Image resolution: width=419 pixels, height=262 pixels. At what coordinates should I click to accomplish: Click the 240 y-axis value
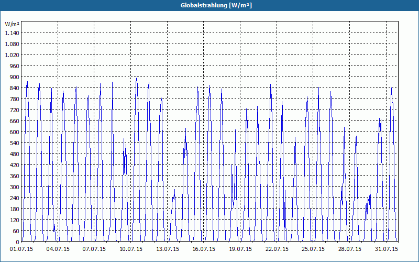[15, 198]
